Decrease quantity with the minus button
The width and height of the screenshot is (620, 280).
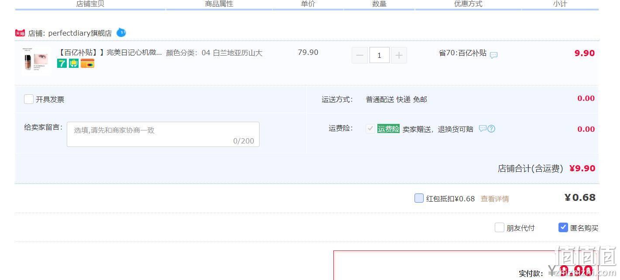(x=360, y=55)
